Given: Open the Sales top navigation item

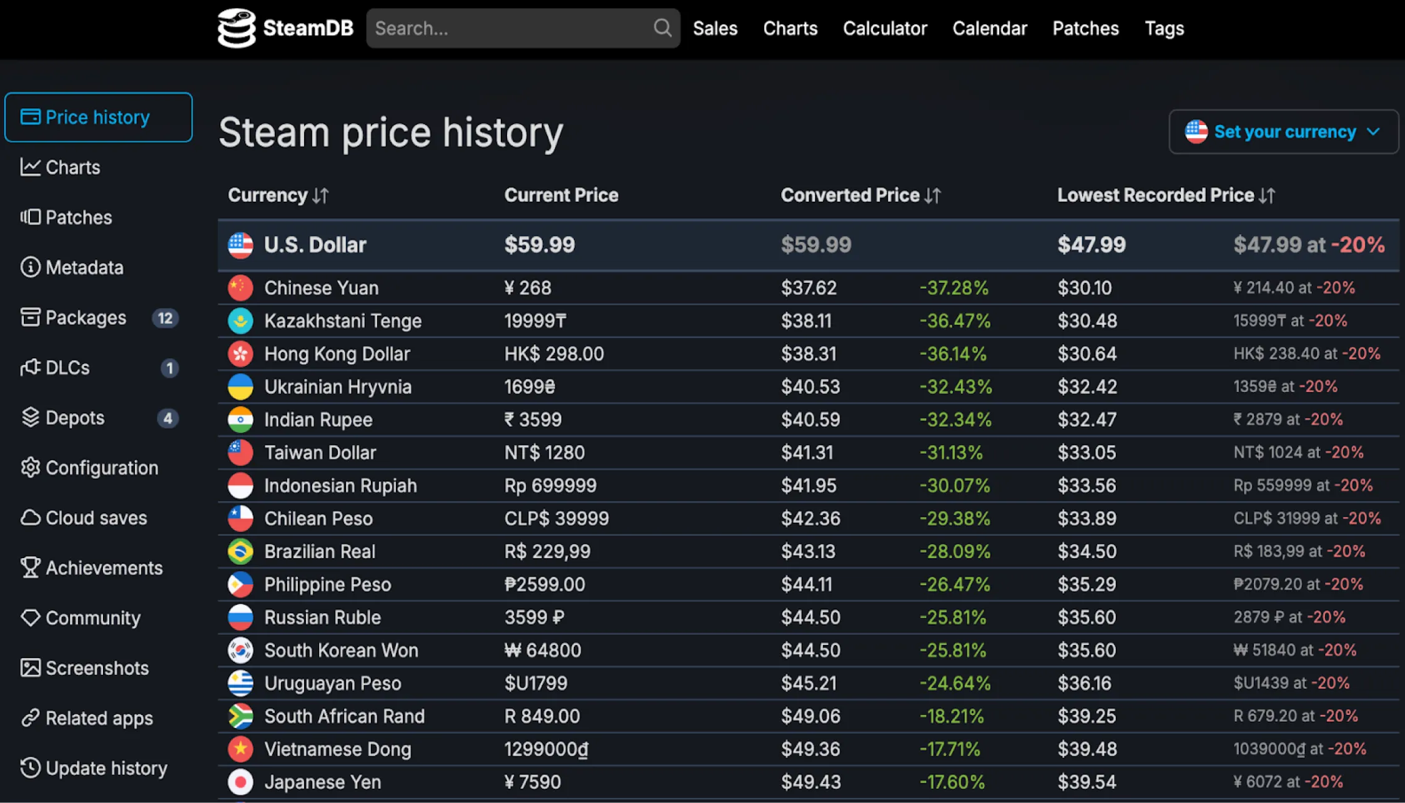Looking at the screenshot, I should pos(715,28).
